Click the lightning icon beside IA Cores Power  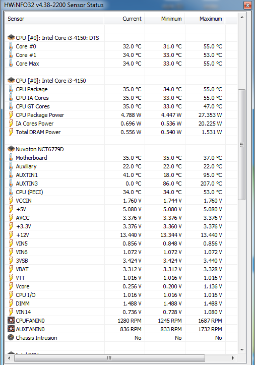[11, 124]
